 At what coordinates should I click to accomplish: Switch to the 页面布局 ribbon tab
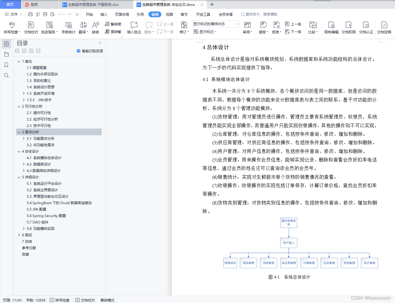pyautogui.click(x=122, y=14)
